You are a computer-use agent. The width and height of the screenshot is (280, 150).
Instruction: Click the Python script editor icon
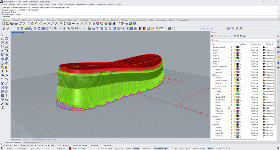(x=157, y=28)
